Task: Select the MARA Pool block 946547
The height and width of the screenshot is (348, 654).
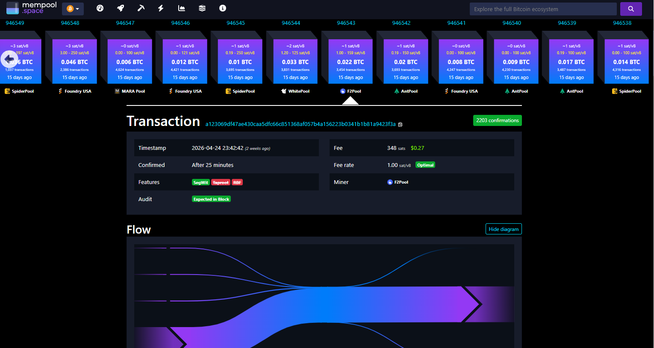Action: (130, 61)
